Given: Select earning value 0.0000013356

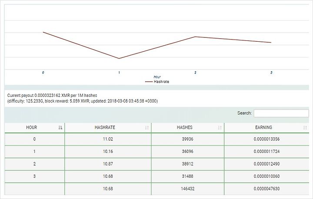Looking at the screenshot, I should (x=266, y=139).
